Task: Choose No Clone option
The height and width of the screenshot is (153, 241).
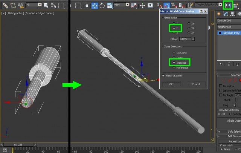Action: (174, 53)
